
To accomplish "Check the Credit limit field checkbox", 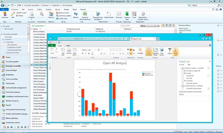I will (x=183, y=76).
